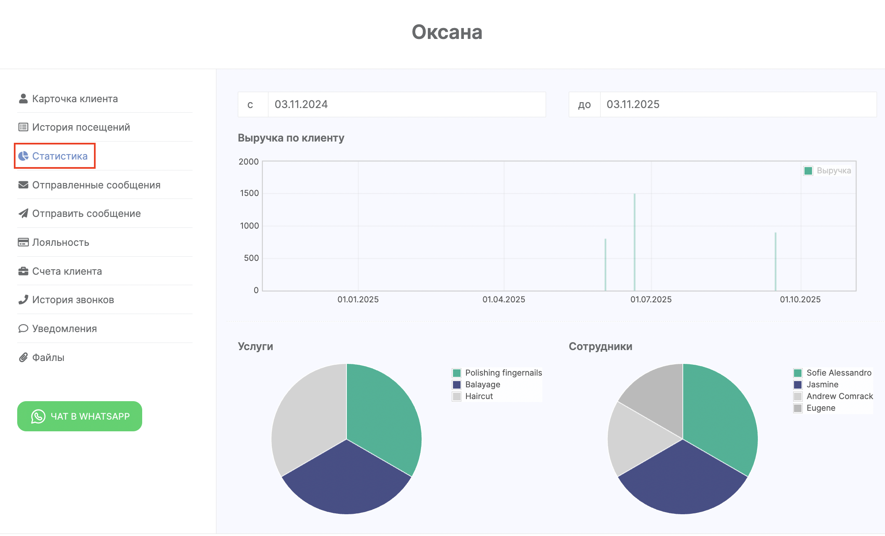The height and width of the screenshot is (536, 885).
Task: Open the ЧАТ В WHATSAPP button
Action: pyautogui.click(x=80, y=416)
